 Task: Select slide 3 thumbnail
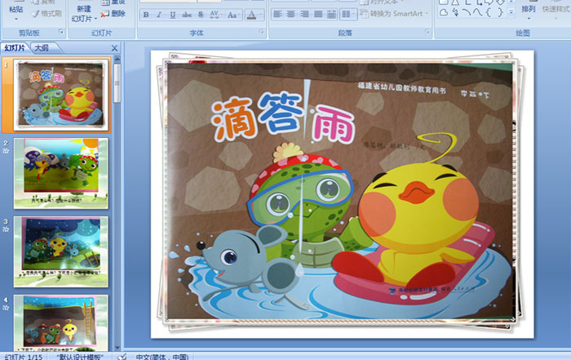tap(61, 251)
